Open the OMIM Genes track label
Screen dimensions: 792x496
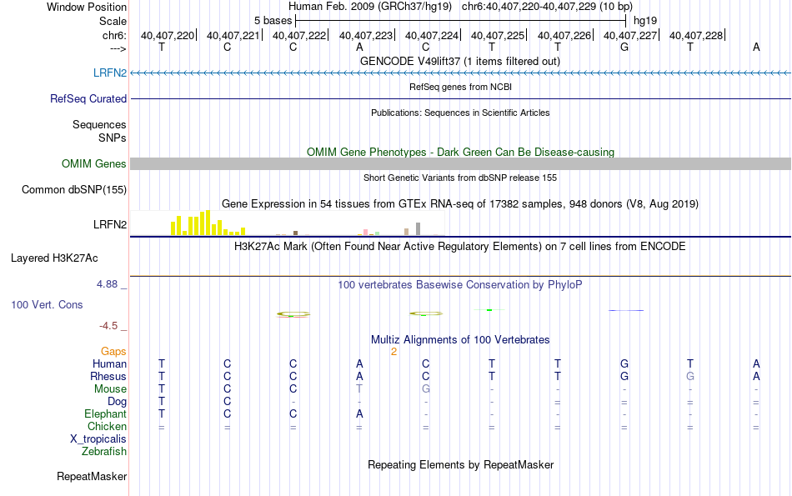pyautogui.click(x=94, y=163)
